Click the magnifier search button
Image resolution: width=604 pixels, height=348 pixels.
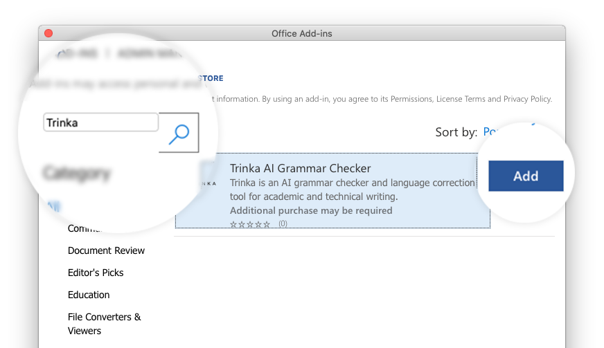click(179, 132)
